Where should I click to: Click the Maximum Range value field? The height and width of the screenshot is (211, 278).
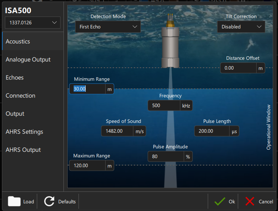87,165
